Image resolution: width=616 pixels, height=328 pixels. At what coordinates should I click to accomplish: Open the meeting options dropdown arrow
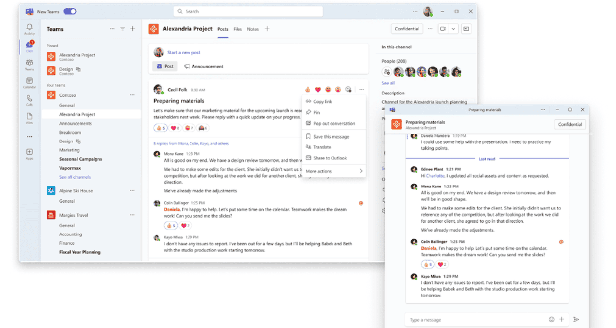coord(453,29)
